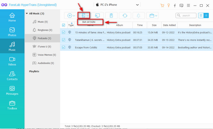Open the Music section in sidebar

[12, 46]
